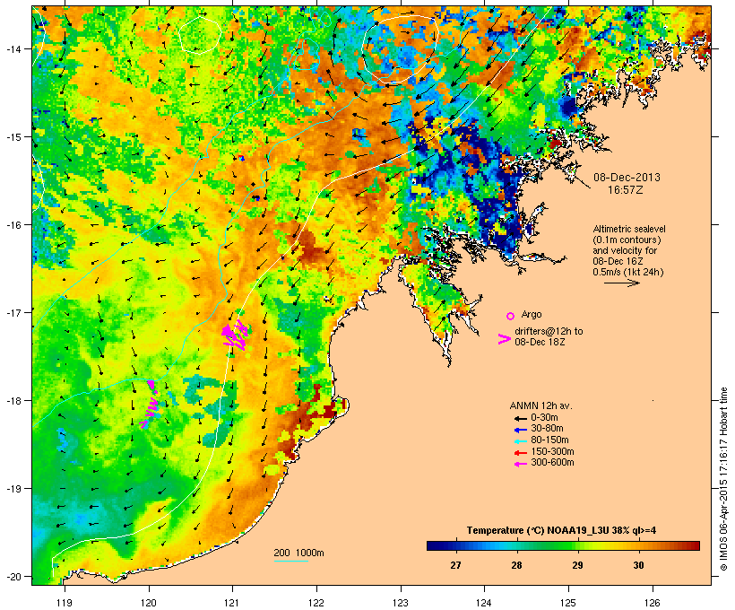The width and height of the screenshot is (735, 610).
Task: Click the time label 16:57Z
Action: pos(626,190)
